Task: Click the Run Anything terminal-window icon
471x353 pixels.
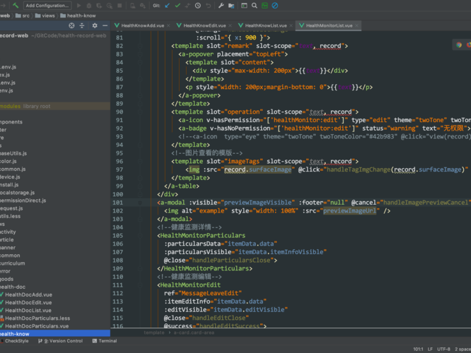Action: tap(244, 6)
